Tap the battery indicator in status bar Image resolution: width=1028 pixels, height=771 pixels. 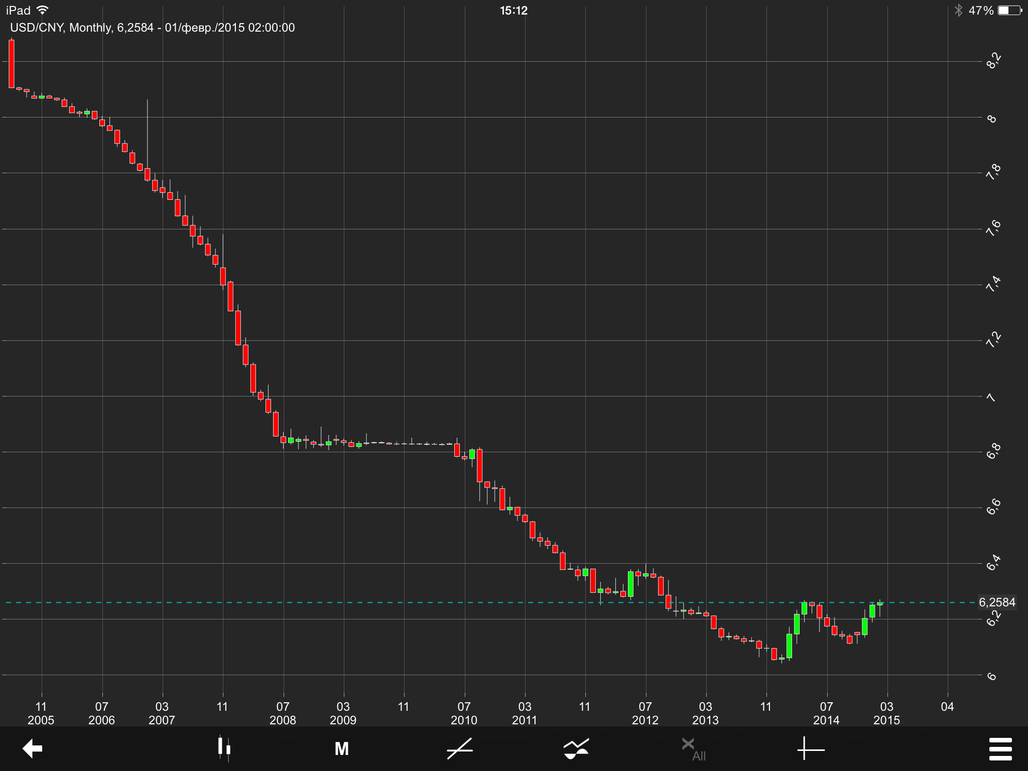(x=1009, y=11)
